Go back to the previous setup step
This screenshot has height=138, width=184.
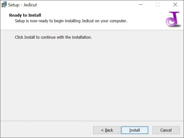coord(107,130)
